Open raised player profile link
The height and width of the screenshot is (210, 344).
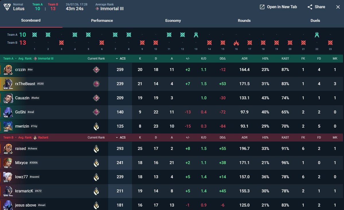pyautogui.click(x=21, y=148)
